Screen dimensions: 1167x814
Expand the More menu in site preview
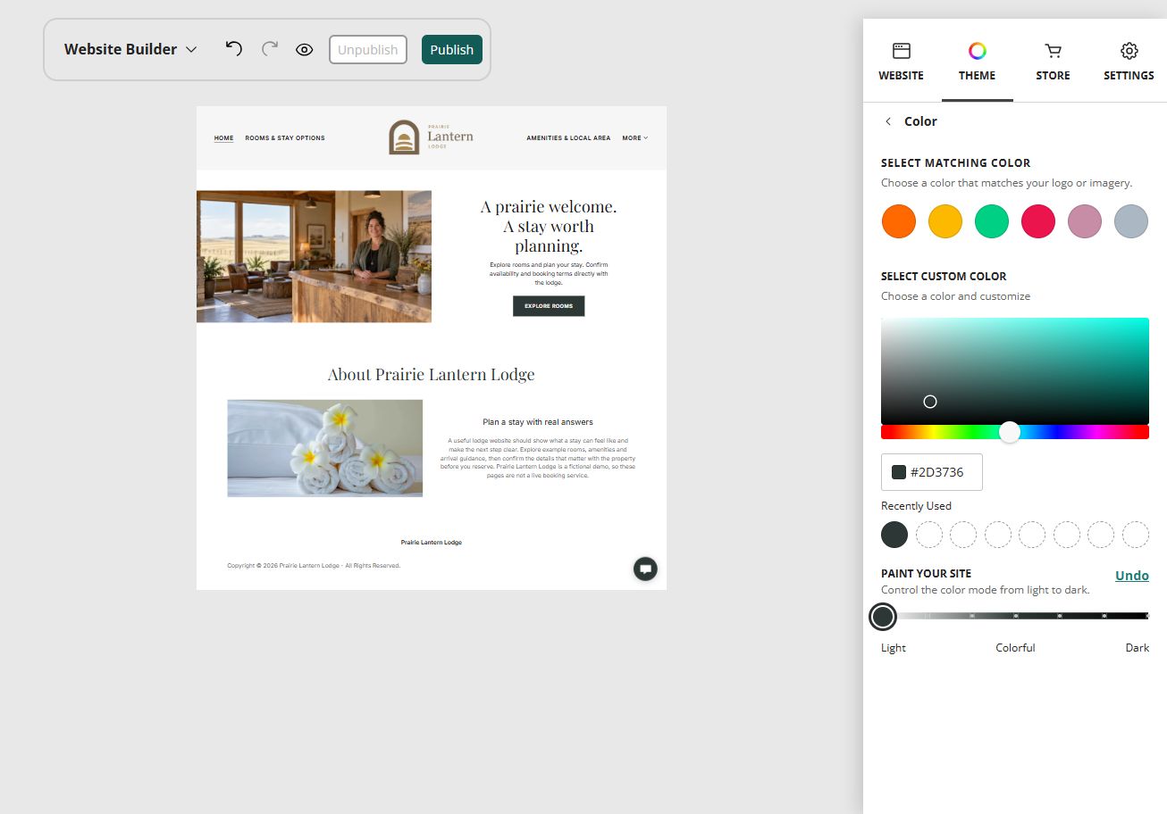pyautogui.click(x=635, y=138)
